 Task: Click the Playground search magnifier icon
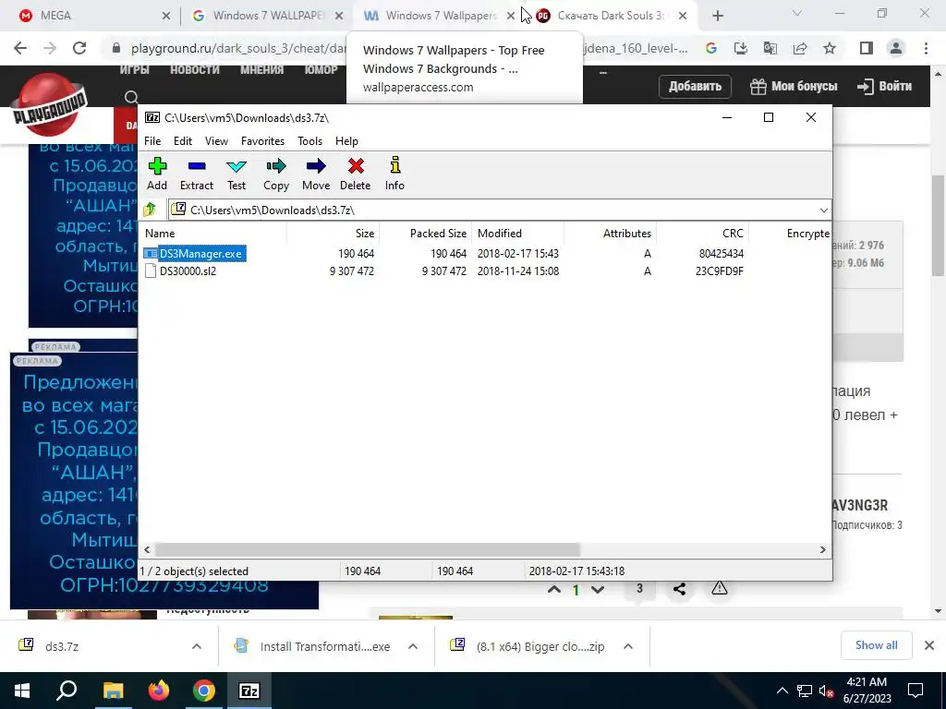click(131, 96)
